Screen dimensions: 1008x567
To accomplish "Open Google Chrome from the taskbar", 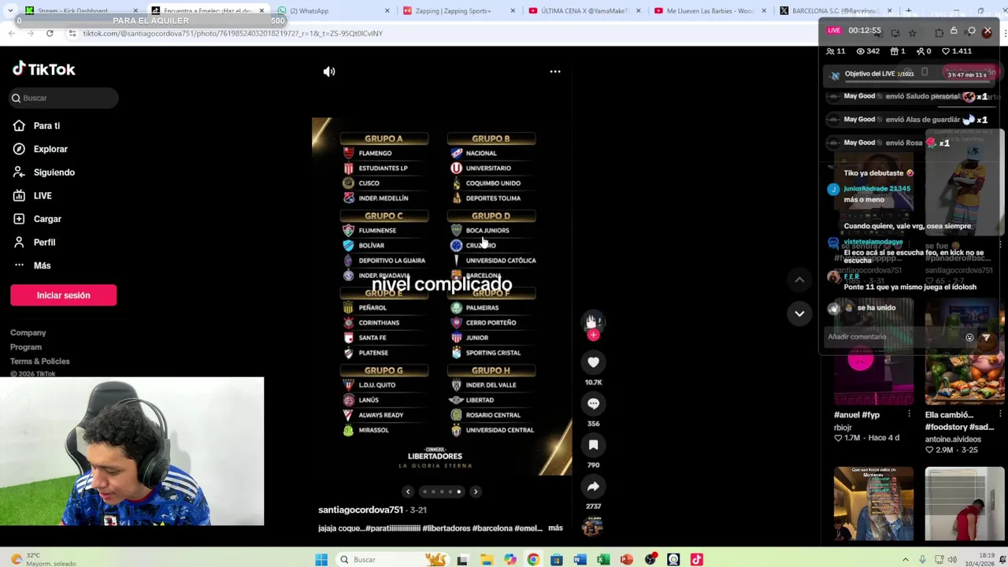I will [x=533, y=560].
